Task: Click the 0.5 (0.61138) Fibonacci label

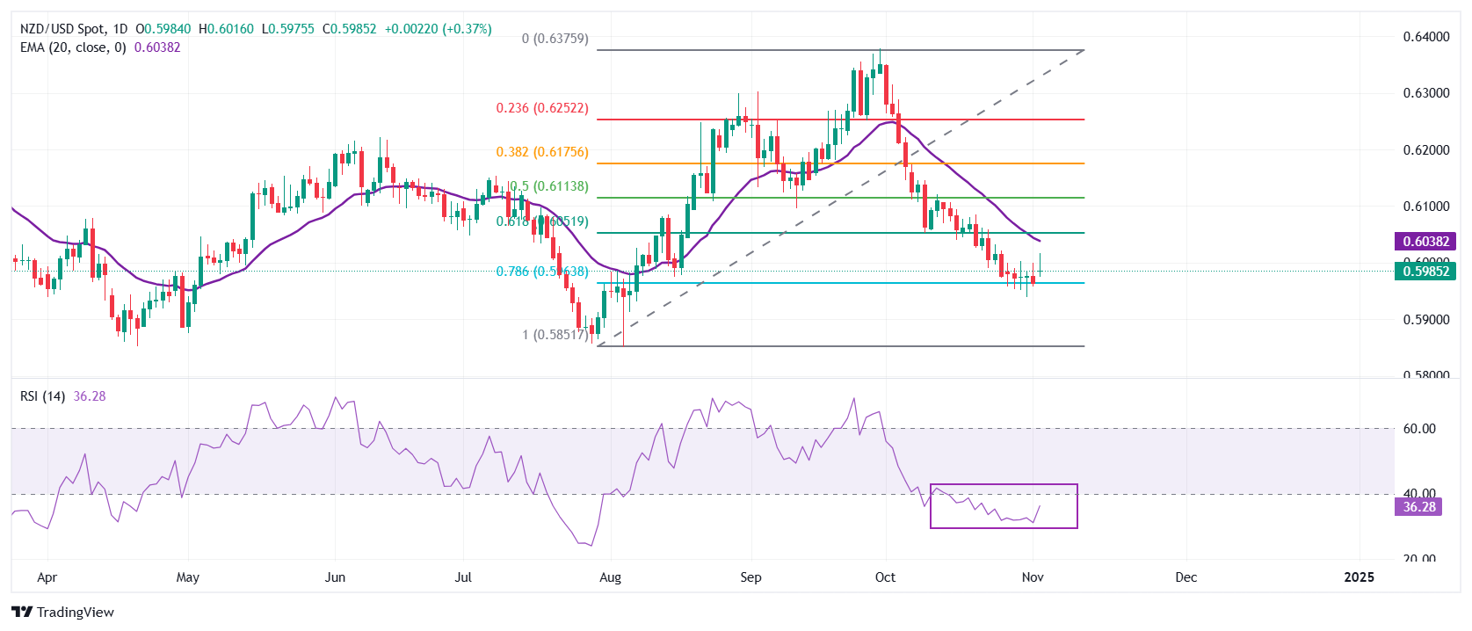Action: pyautogui.click(x=549, y=186)
